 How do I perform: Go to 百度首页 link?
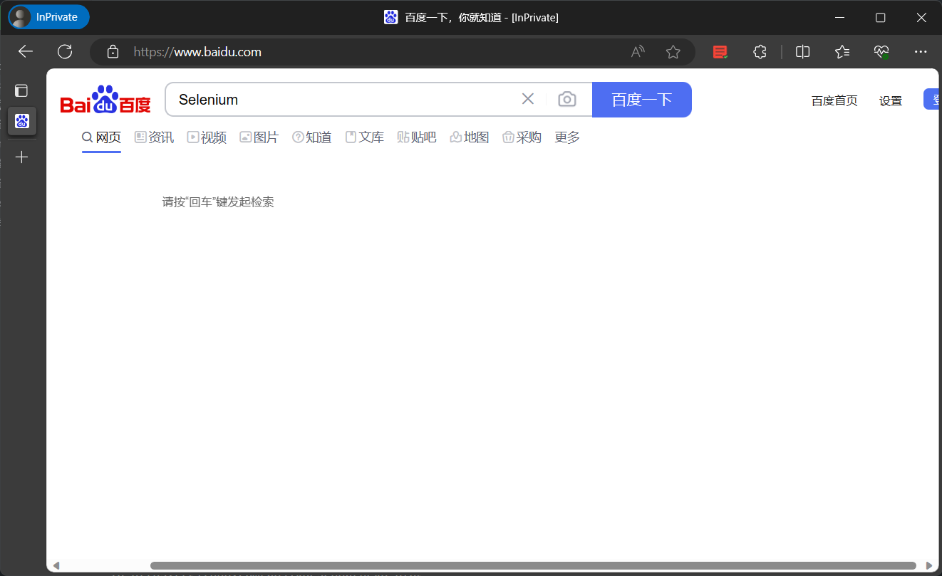click(834, 101)
